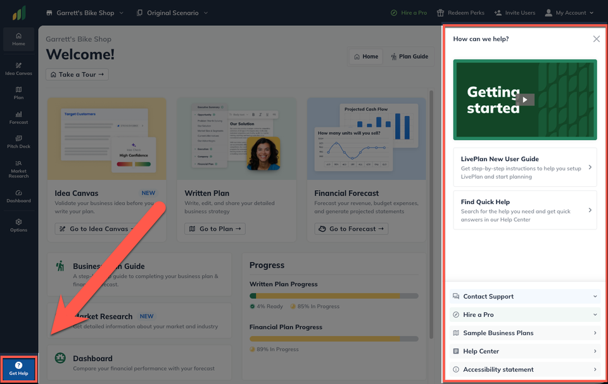Click the Go to Plan button
Viewport: 608px width, 384px height.
pyautogui.click(x=215, y=229)
